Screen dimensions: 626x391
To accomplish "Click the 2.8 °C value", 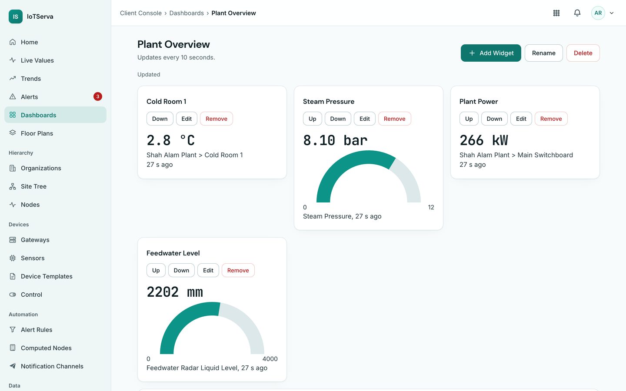I will [171, 140].
